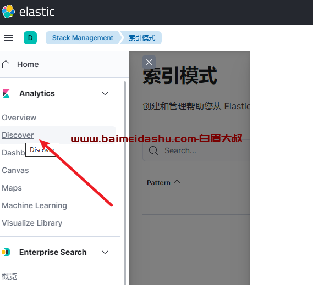Screen dimensions: 313x285
Task: Open Discover in the sidebar
Action: [18, 135]
